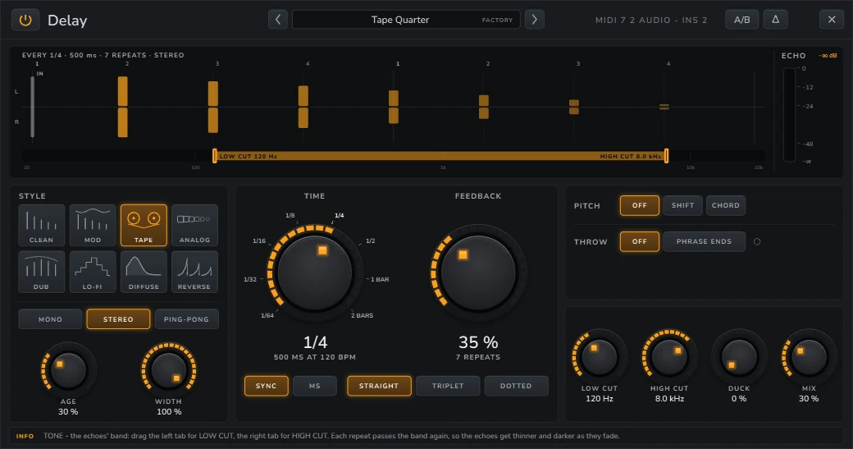Click the 1/2 mark on Time dial
The height and width of the screenshot is (449, 853).
370,241
